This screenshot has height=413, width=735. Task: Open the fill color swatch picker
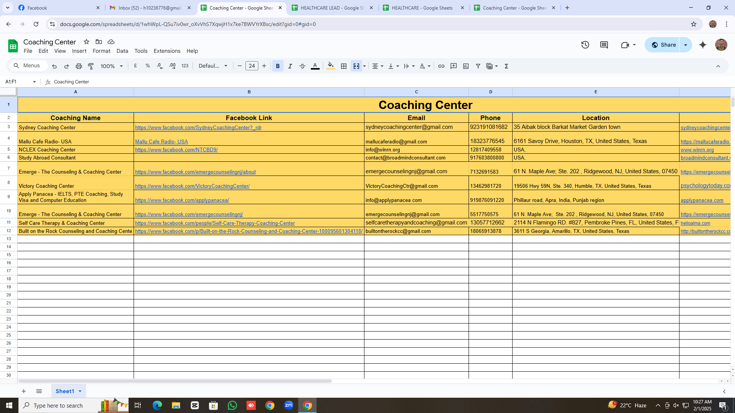(x=331, y=66)
